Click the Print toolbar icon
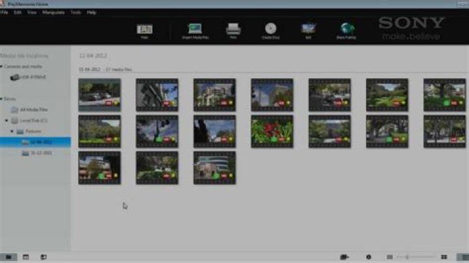 pos(233,31)
